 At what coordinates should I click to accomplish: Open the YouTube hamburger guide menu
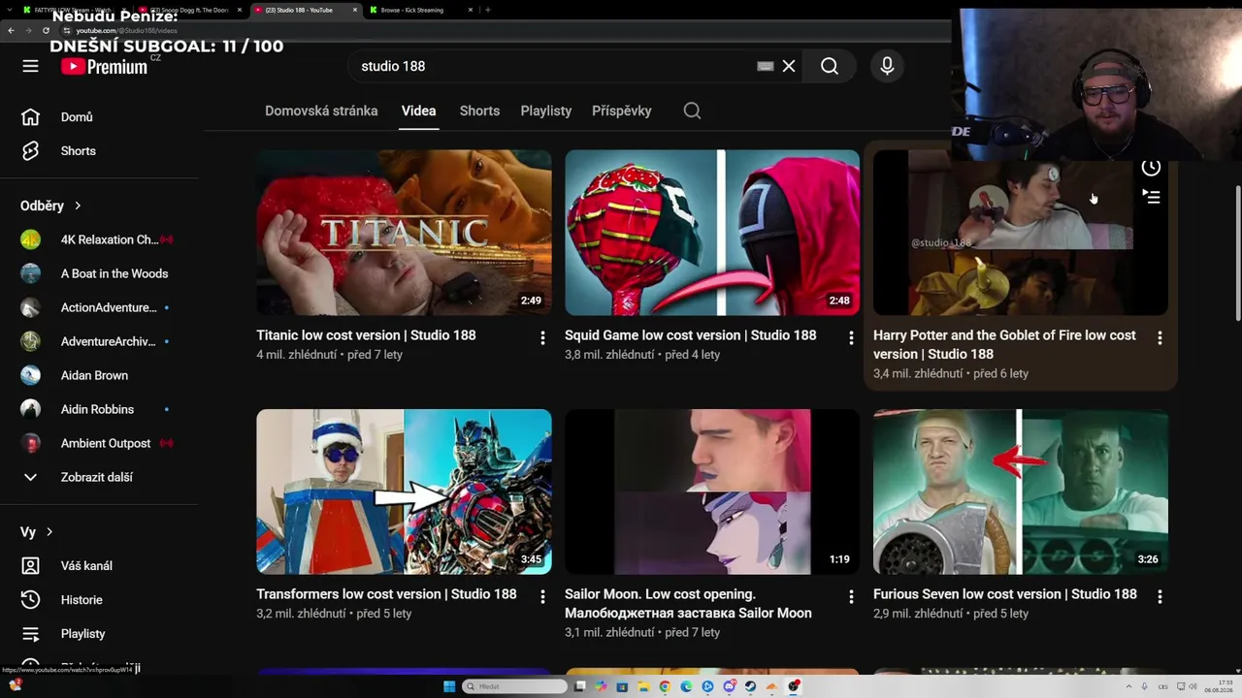click(31, 66)
